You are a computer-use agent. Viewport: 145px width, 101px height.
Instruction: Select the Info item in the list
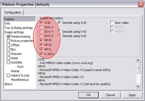click(7, 23)
